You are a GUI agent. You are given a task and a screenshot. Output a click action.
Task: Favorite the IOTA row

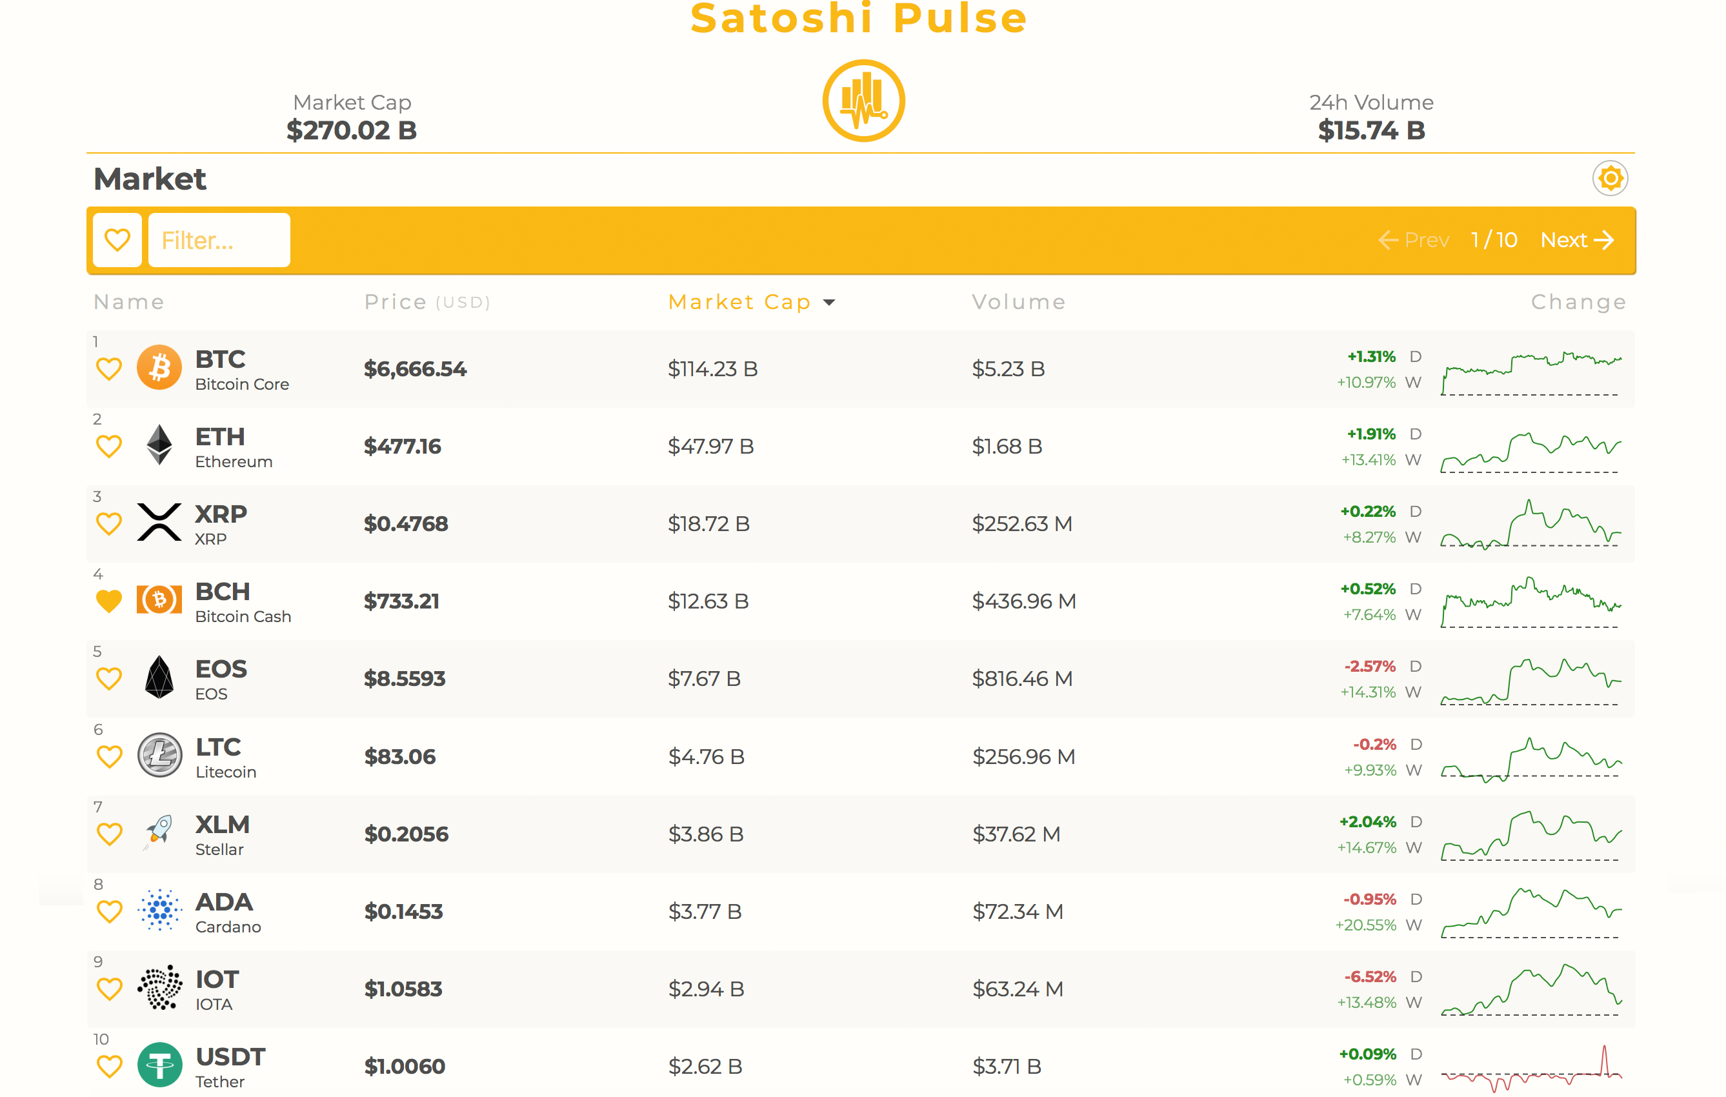[109, 989]
